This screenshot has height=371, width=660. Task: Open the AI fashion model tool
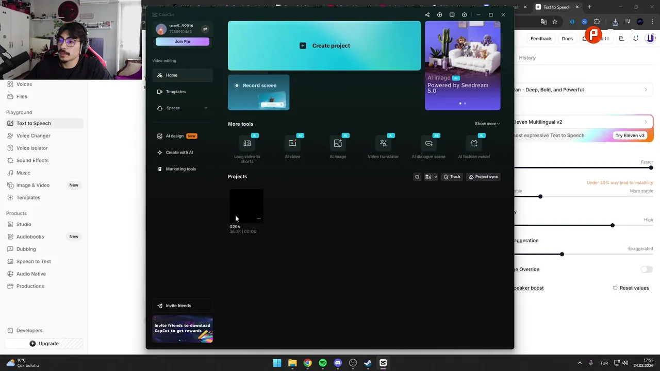(474, 147)
